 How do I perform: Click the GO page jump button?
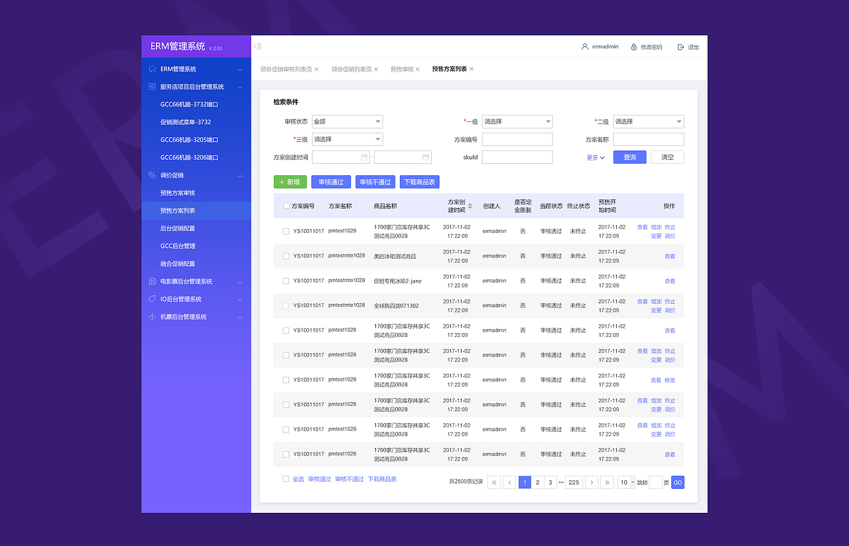[x=677, y=483]
